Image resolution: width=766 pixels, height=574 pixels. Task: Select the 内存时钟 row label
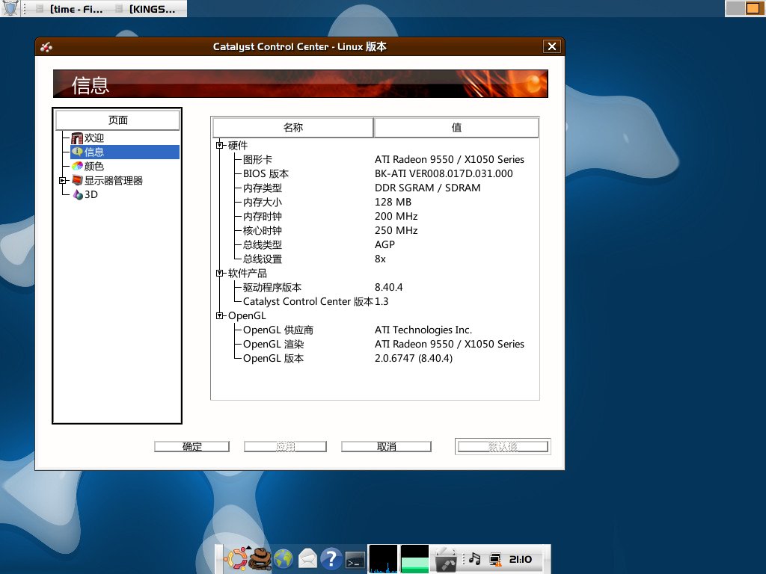(x=263, y=216)
